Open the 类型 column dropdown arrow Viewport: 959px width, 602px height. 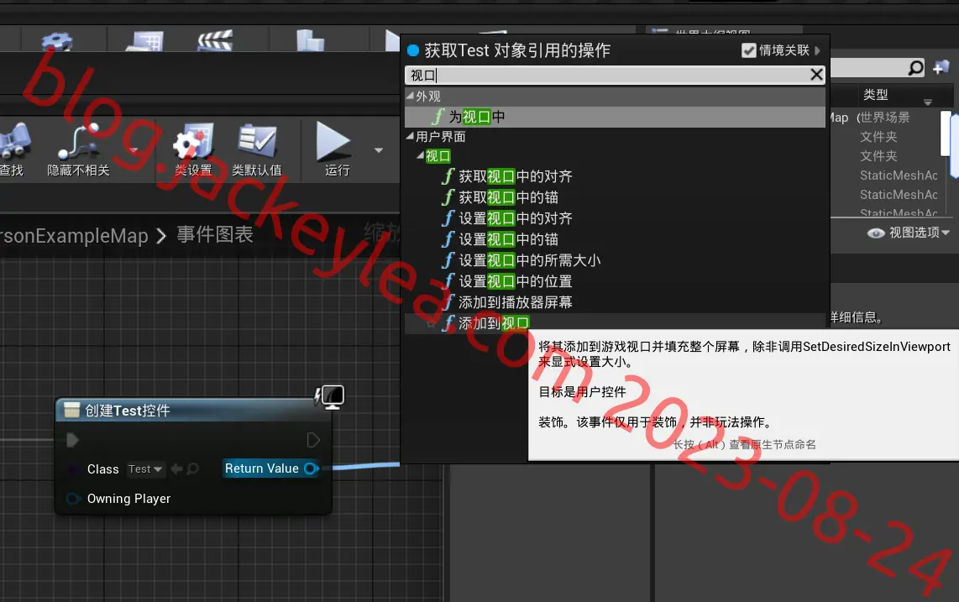(x=928, y=102)
